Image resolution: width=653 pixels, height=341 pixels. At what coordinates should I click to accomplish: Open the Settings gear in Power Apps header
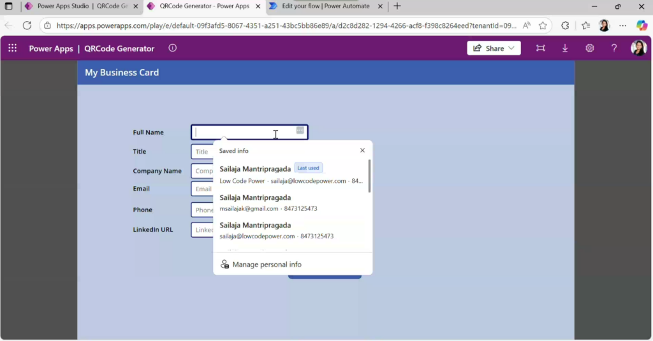click(x=590, y=48)
